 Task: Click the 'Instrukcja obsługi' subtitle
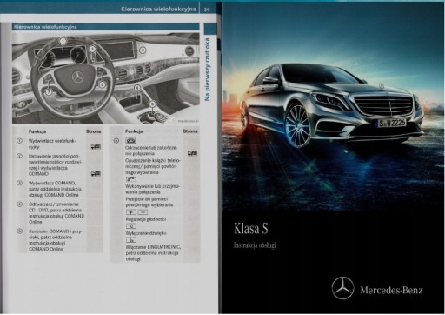(255, 245)
